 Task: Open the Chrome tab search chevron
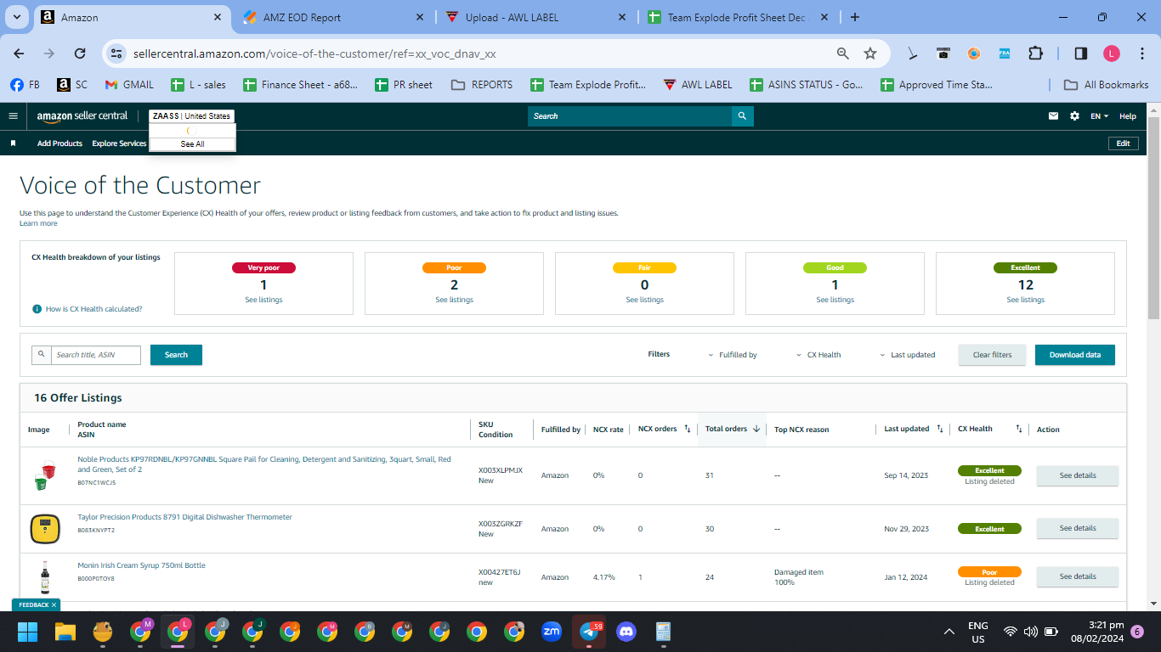pyautogui.click(x=17, y=17)
